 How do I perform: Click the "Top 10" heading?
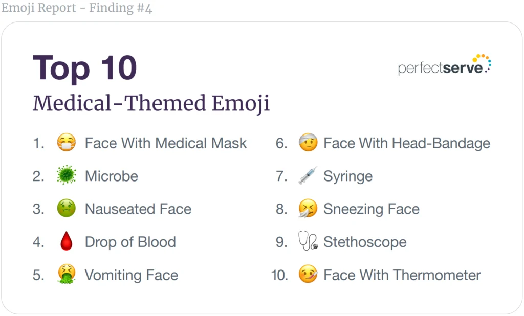tap(85, 68)
